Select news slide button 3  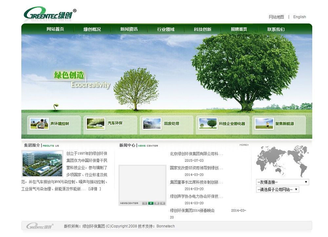pyautogui.click(x=157, y=203)
